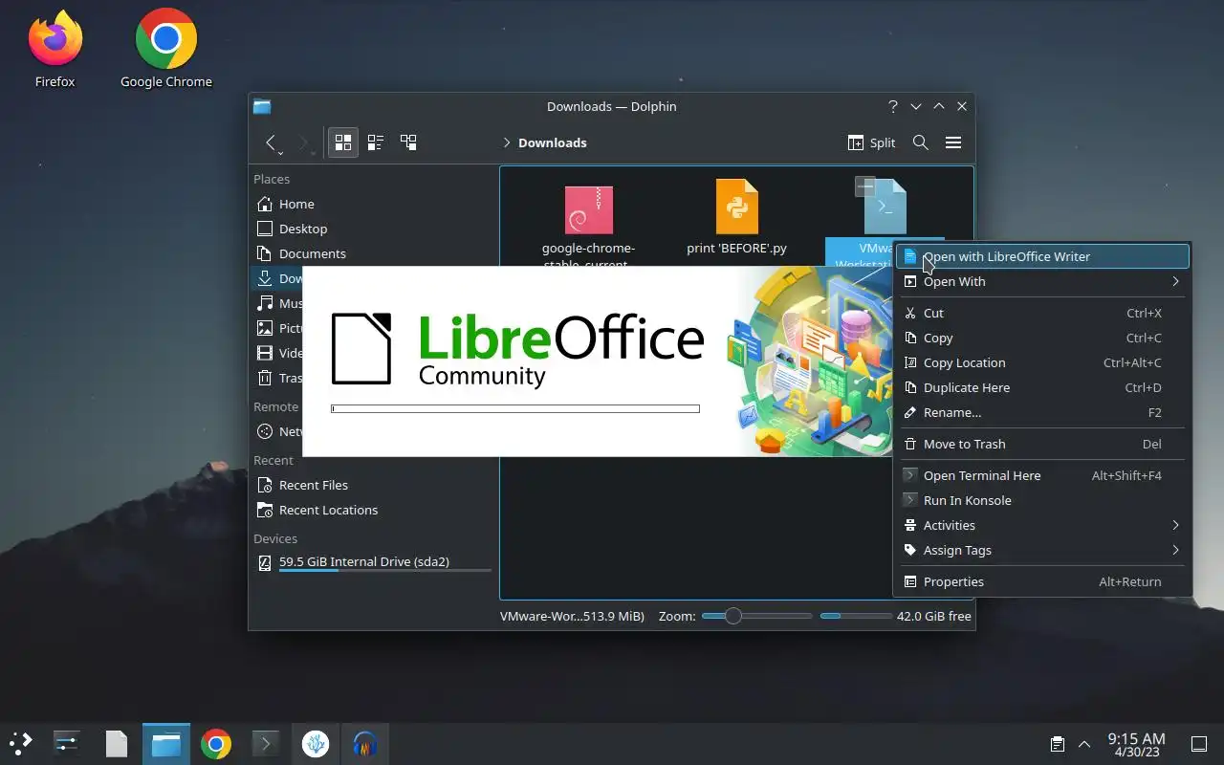
Task: Switch Dolphin to Compact view mode
Action: [376, 142]
